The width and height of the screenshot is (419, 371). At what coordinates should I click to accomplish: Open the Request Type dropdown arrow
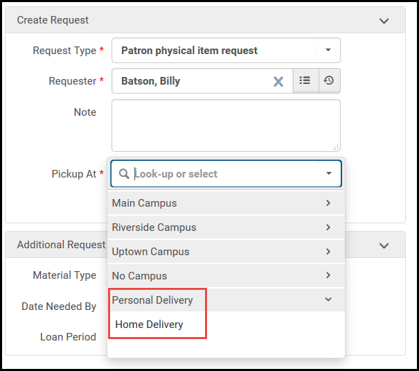[x=328, y=51]
